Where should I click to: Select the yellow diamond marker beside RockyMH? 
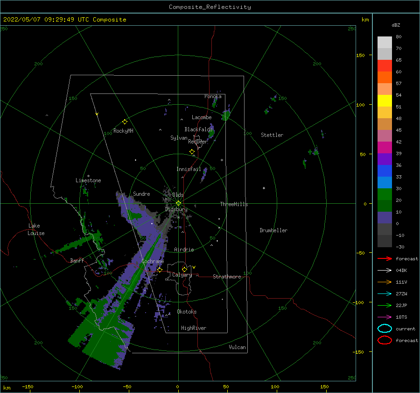pyautogui.click(x=125, y=122)
